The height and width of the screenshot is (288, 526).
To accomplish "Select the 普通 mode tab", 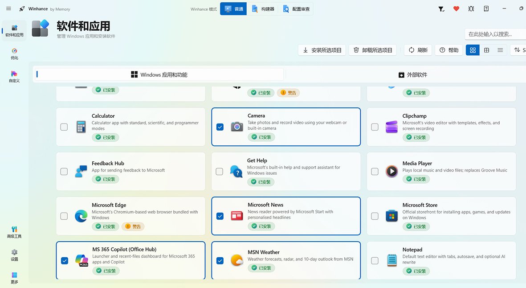I will click(x=233, y=9).
